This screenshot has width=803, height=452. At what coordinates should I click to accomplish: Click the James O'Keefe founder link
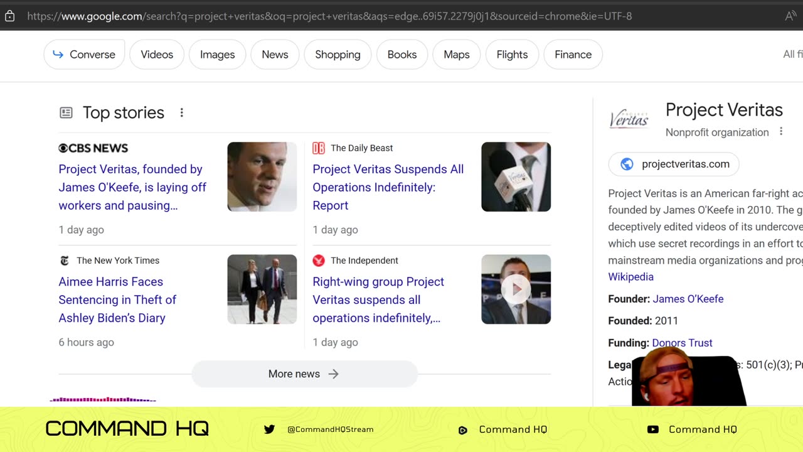[688, 299]
